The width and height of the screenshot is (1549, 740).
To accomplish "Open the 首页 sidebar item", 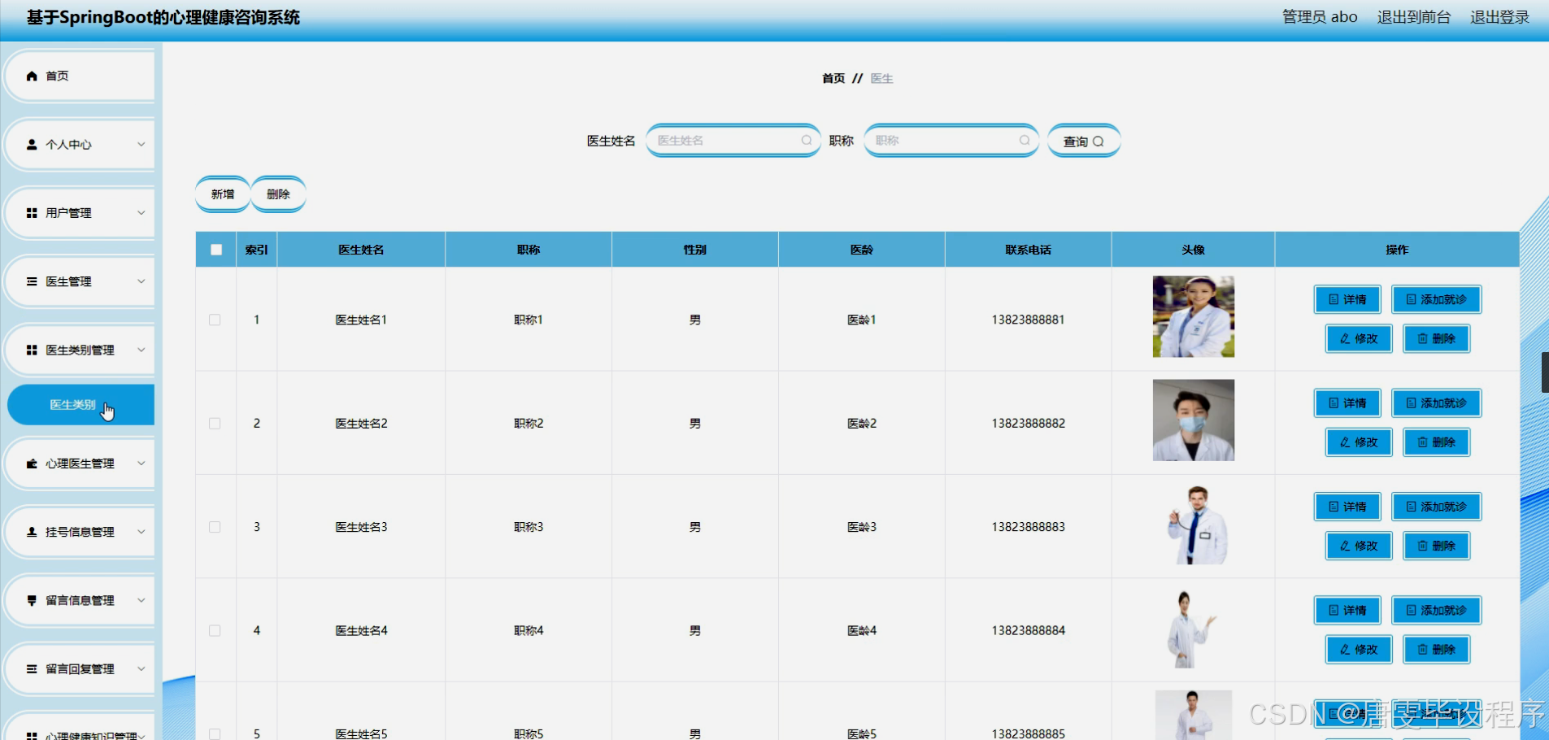I will [x=80, y=76].
